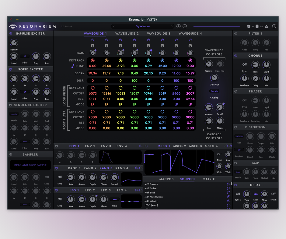
Task: Click the minus icon next to the preset name
Action: click(185, 26)
